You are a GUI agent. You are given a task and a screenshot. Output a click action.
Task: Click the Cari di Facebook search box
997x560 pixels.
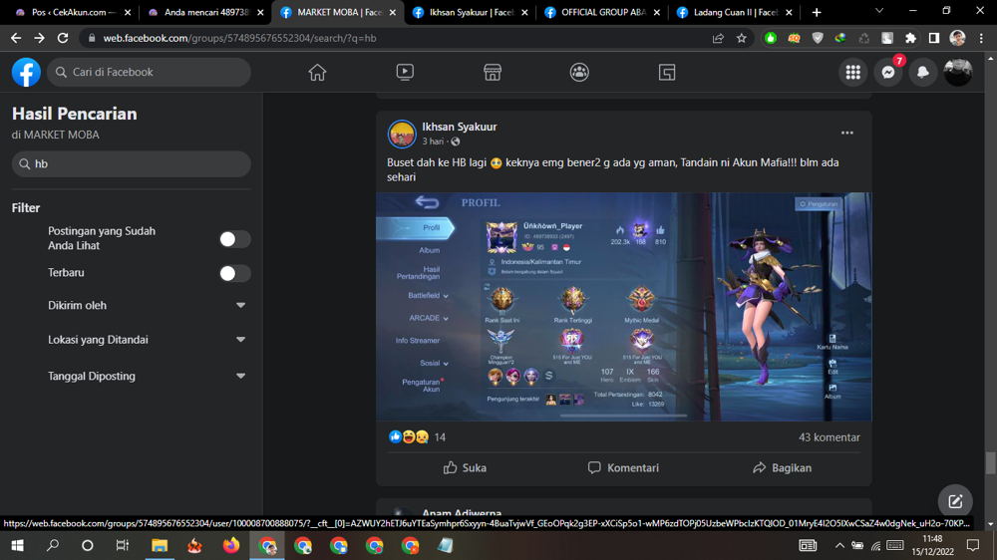[x=149, y=73]
